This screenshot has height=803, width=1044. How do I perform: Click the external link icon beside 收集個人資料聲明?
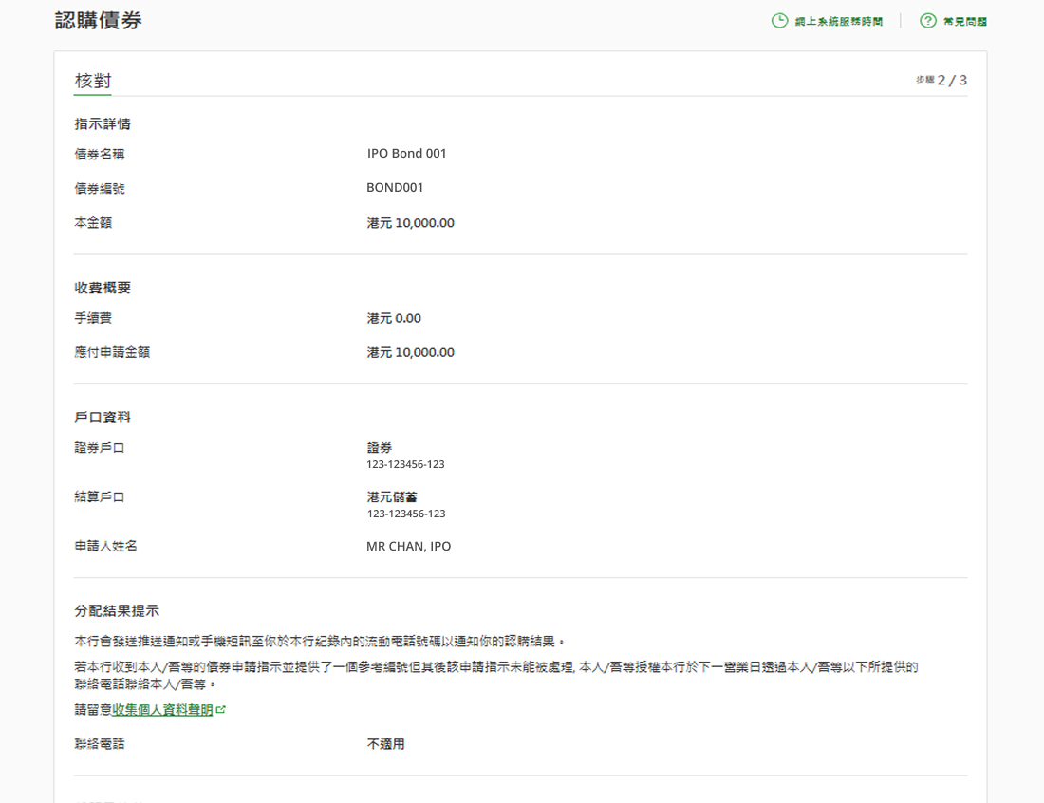[x=221, y=710]
